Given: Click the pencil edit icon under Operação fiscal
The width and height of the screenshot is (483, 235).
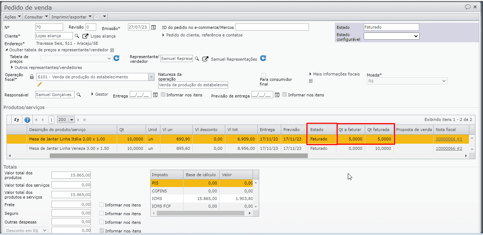Looking at the screenshot, I should [x=40, y=84].
